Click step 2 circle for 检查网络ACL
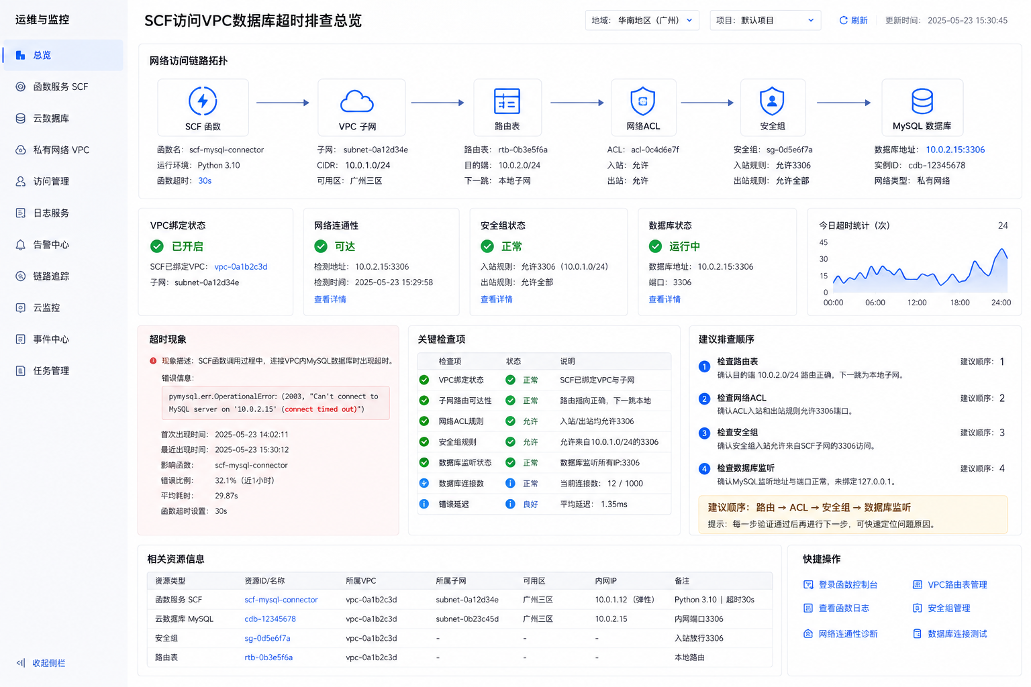 [x=704, y=399]
